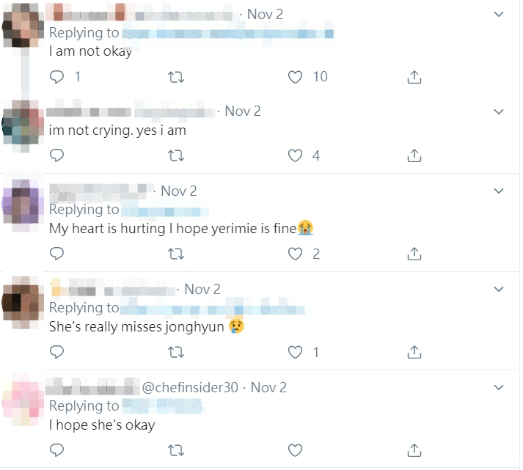Viewport: 523px width, 470px height.
Task: Reply to "im not crying. yes i am" tweet
Action: [x=56, y=155]
